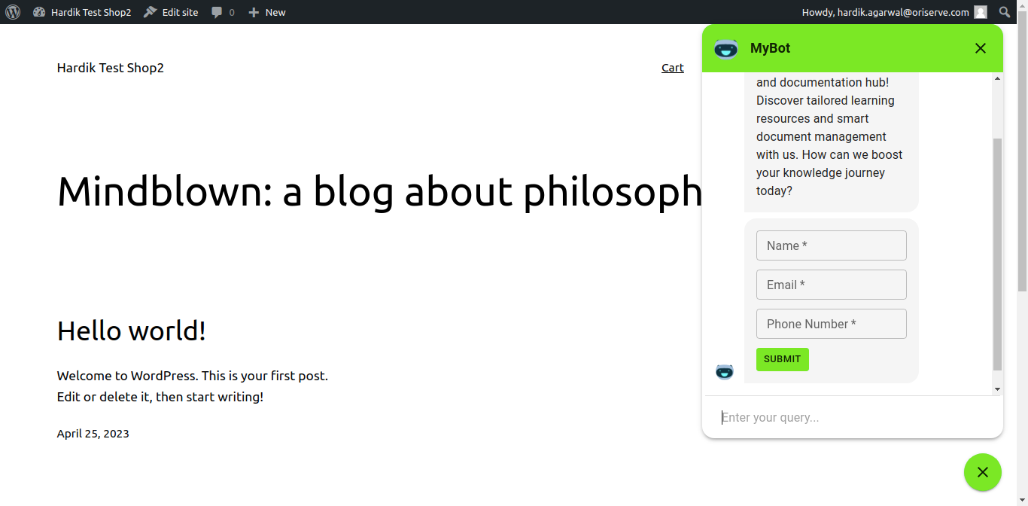Open the Hardik Test Shop2 dashboard menu

point(83,12)
